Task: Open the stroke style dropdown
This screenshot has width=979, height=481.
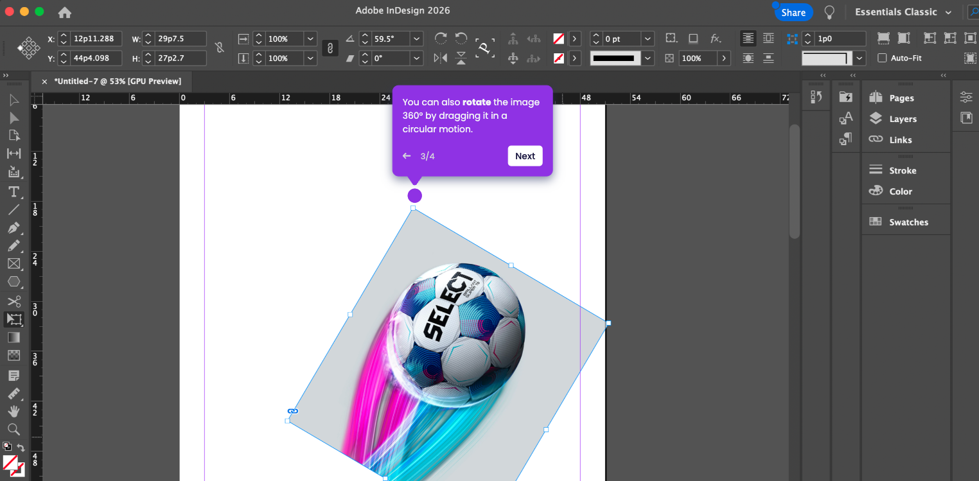Action: coord(648,58)
